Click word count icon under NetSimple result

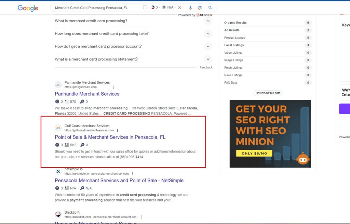(x=67, y=188)
